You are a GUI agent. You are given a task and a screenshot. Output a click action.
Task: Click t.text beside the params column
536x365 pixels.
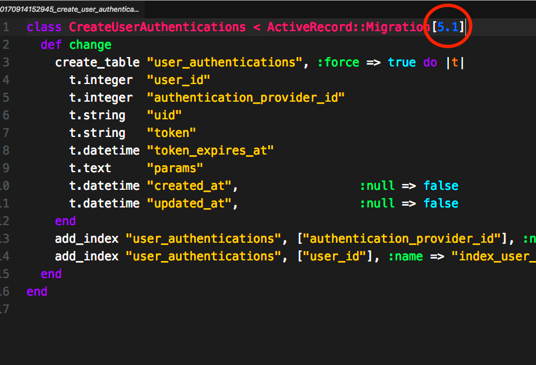89,168
